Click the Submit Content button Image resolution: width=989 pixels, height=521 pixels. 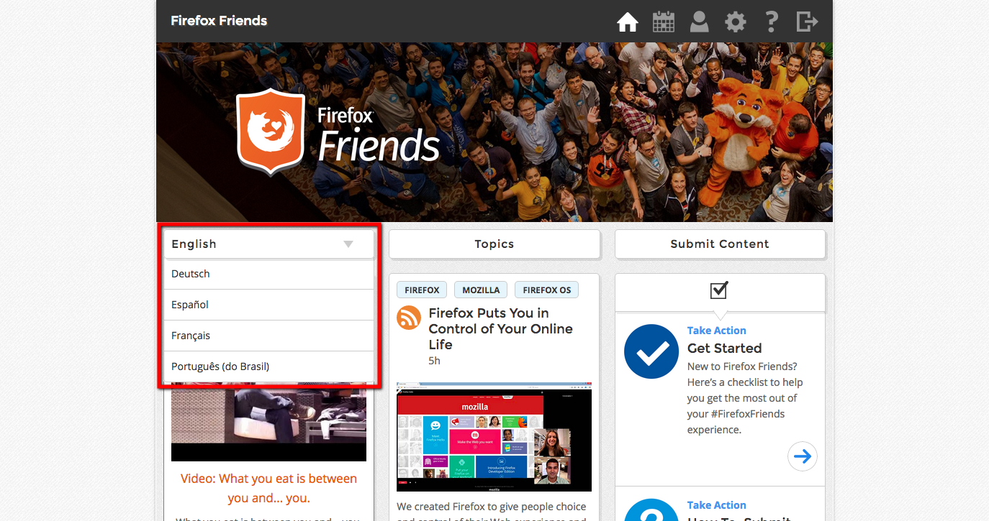click(x=720, y=244)
